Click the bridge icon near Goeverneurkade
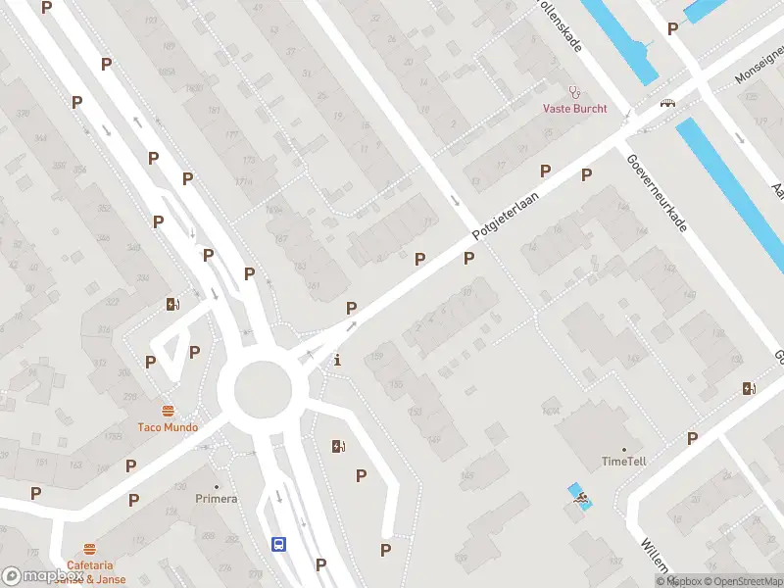Image resolution: width=784 pixels, height=588 pixels. click(667, 104)
